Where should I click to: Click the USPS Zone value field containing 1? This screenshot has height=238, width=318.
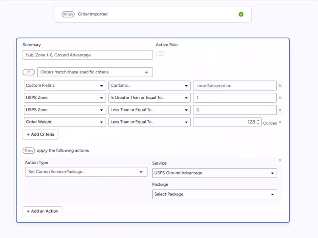point(235,98)
